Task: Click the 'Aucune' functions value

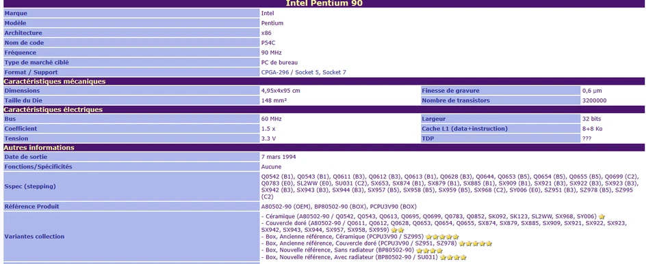Action: pyautogui.click(x=271, y=166)
